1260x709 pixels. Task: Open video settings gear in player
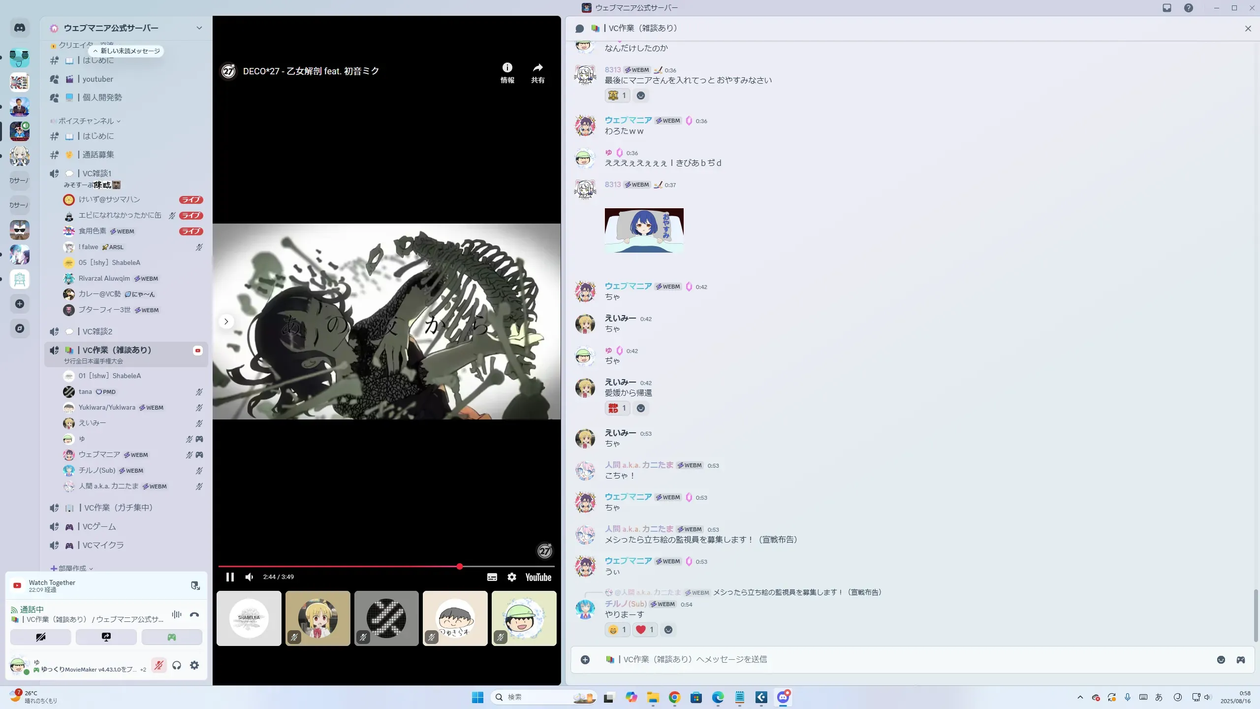512,577
